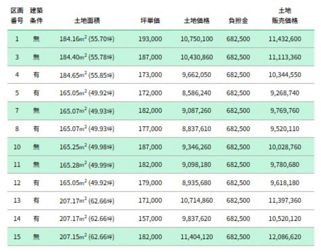This screenshot has height=252, width=321.
Task: Click the unit price 179,000 cell
Action: (150, 183)
